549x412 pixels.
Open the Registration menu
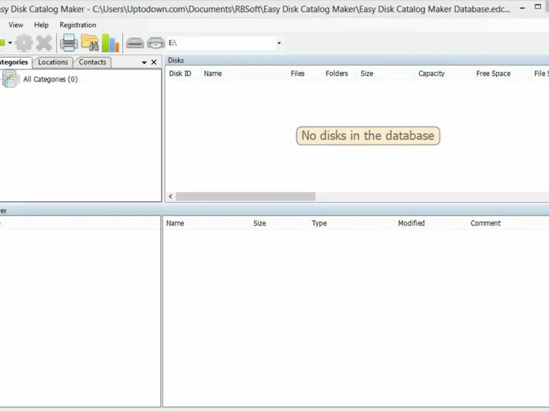click(x=78, y=25)
